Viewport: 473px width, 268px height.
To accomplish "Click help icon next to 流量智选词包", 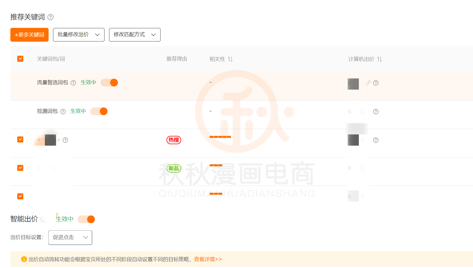I will tap(73, 83).
